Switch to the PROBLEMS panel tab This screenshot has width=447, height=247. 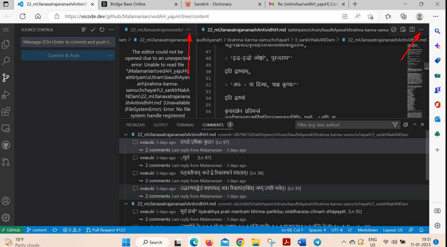coord(135,125)
